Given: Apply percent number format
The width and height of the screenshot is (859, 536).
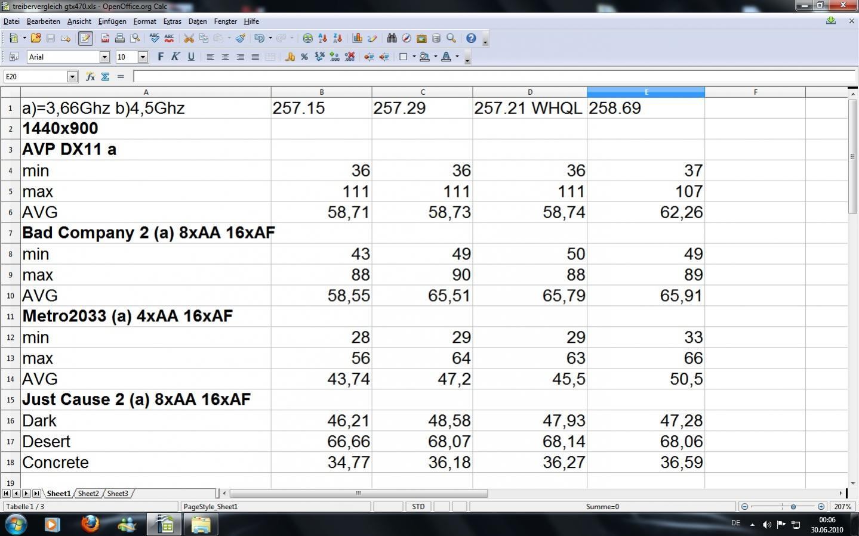Looking at the screenshot, I should [304, 57].
